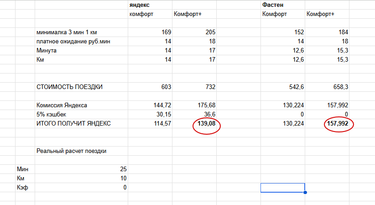Select 130,224 in the Комиссия Яндекса row
This screenshot has height=205, width=375.
point(293,105)
